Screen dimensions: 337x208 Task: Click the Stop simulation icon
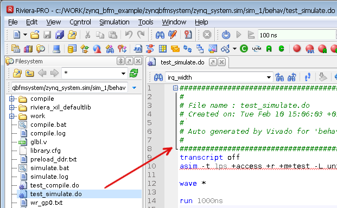(207, 35)
